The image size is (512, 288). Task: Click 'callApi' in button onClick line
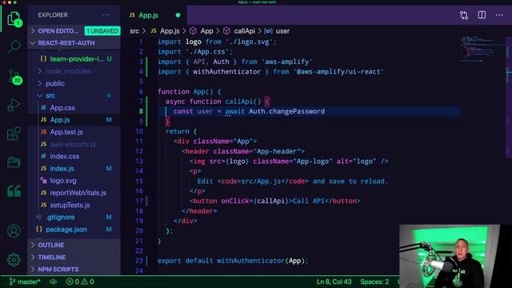point(270,201)
